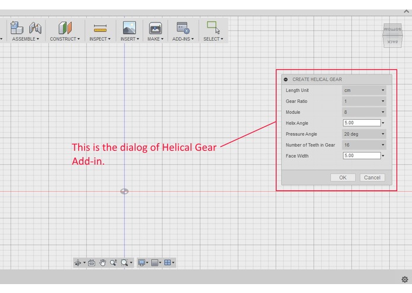The width and height of the screenshot is (412, 293).
Task: Click the Pressure Angle label
Action: coord(301,134)
